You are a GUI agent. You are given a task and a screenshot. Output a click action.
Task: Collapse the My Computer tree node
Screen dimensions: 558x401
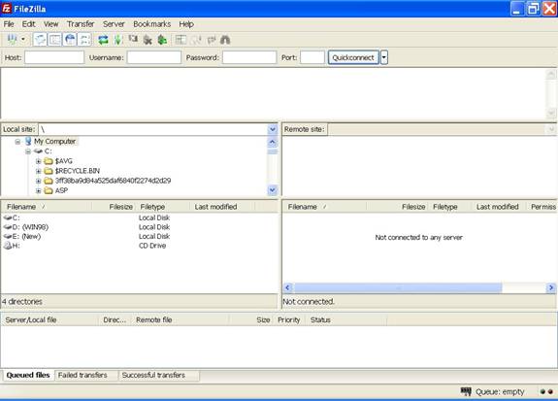[x=17, y=142]
